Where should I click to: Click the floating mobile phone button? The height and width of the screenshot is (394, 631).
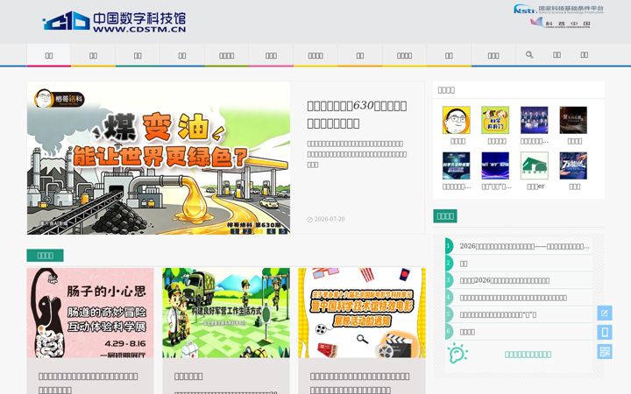[605, 332]
